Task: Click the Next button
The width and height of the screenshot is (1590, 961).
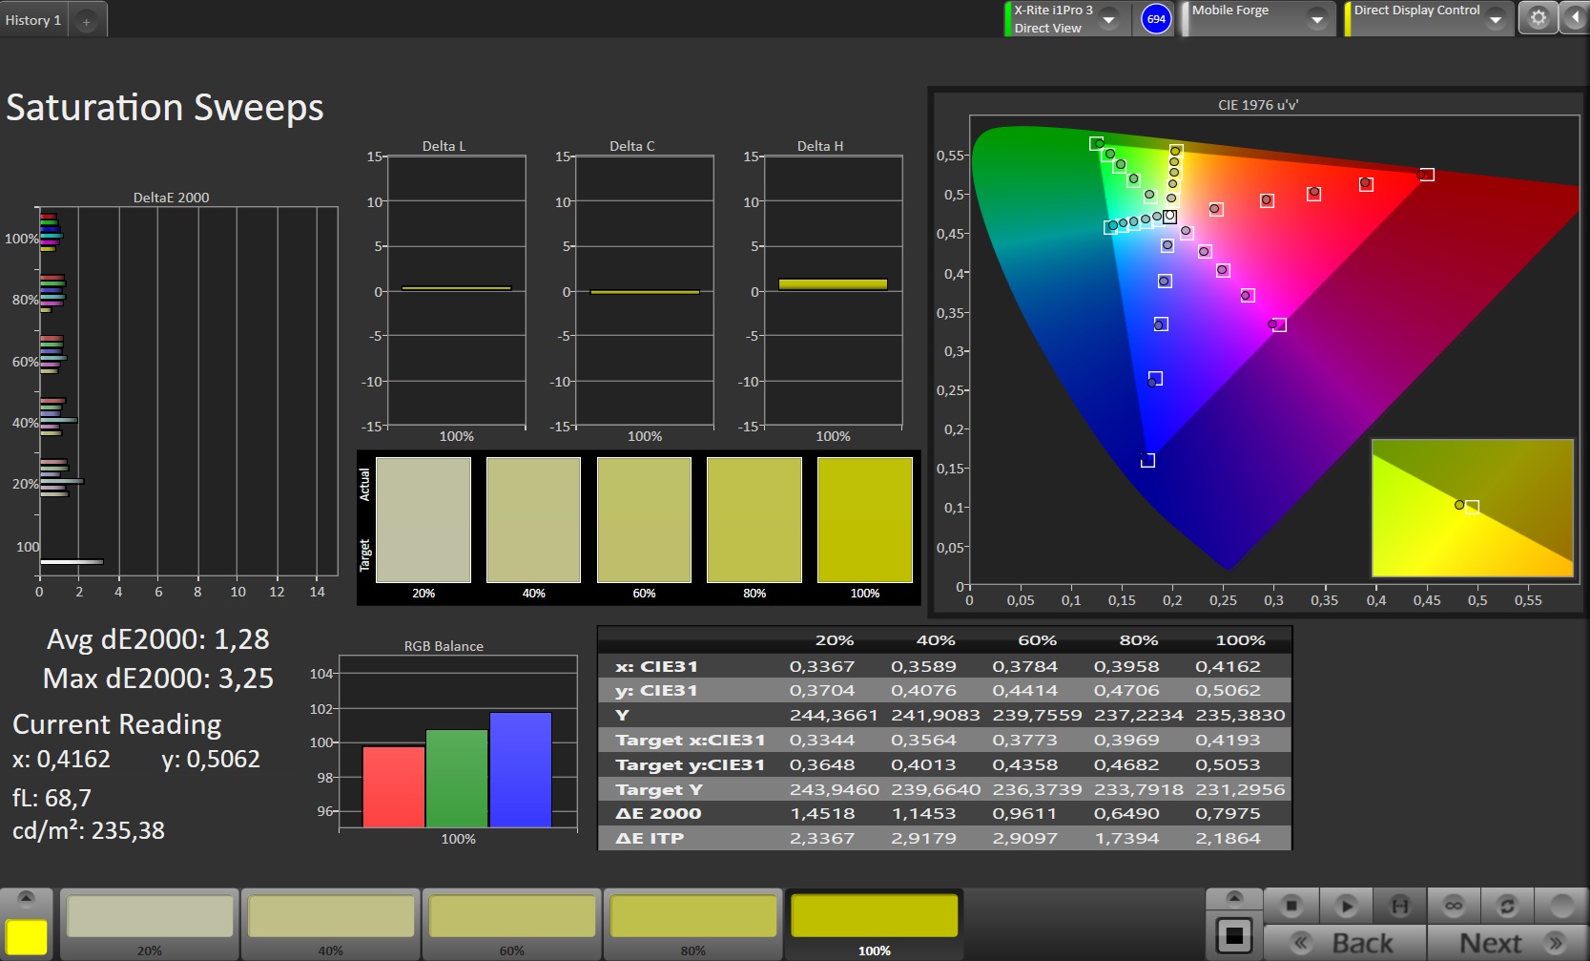Action: tap(1507, 943)
